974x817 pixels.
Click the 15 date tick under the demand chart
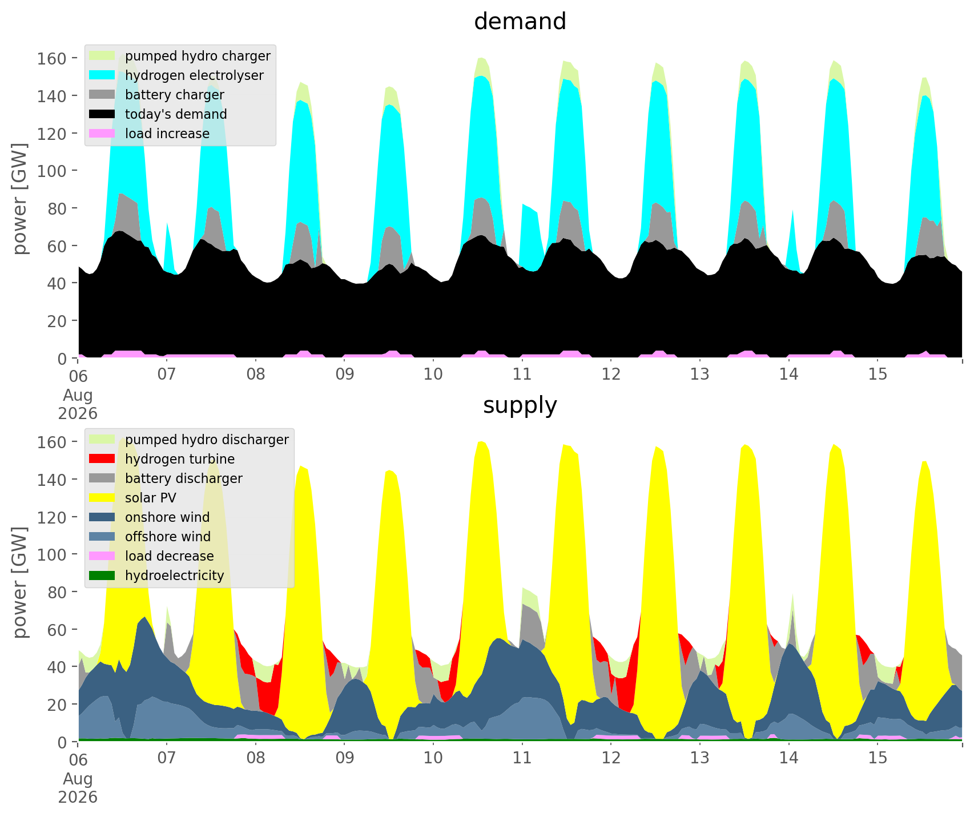click(878, 375)
